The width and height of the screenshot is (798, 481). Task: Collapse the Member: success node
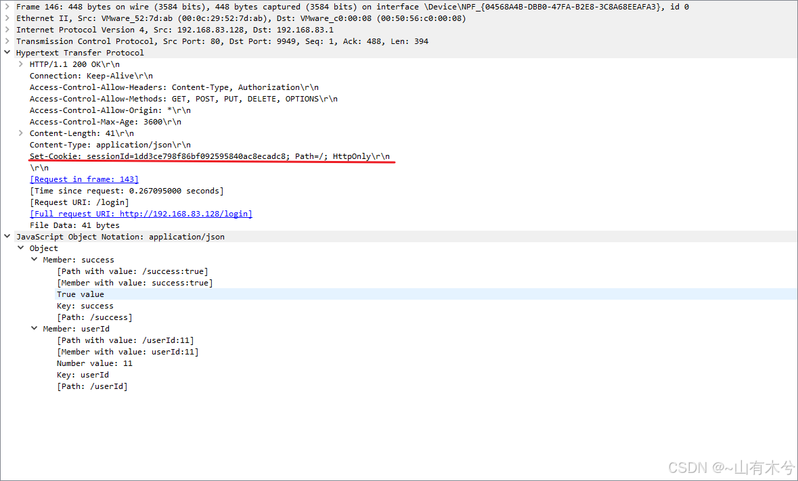tap(34, 259)
